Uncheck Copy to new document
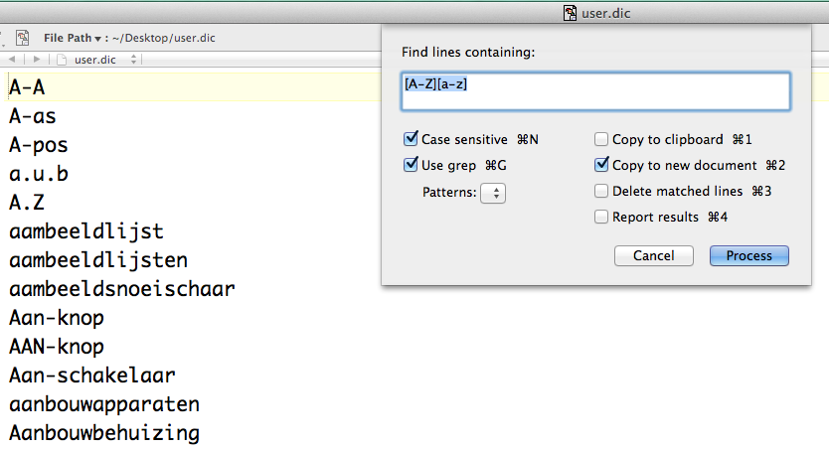Screen dimensions: 829x450 pos(601,165)
